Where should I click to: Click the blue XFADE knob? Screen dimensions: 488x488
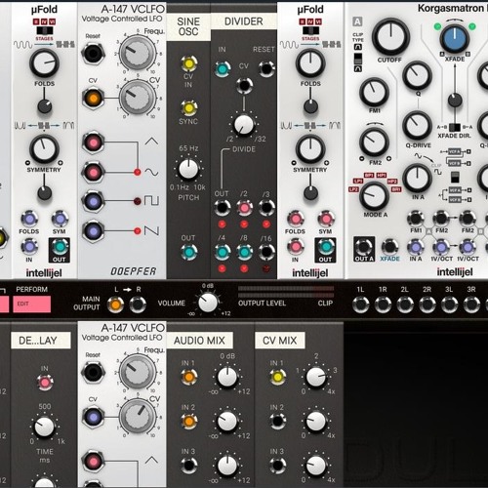pyautogui.click(x=455, y=39)
